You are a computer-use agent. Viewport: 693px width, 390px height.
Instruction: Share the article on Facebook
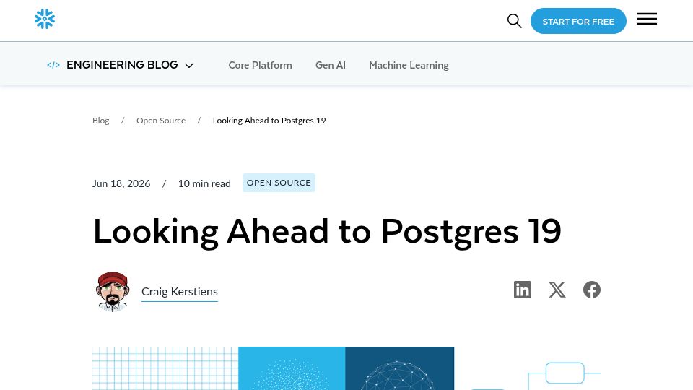tap(592, 290)
